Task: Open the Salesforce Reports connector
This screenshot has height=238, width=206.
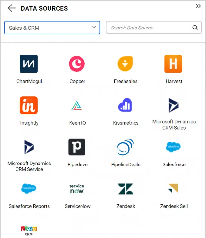Action: pyautogui.click(x=29, y=188)
